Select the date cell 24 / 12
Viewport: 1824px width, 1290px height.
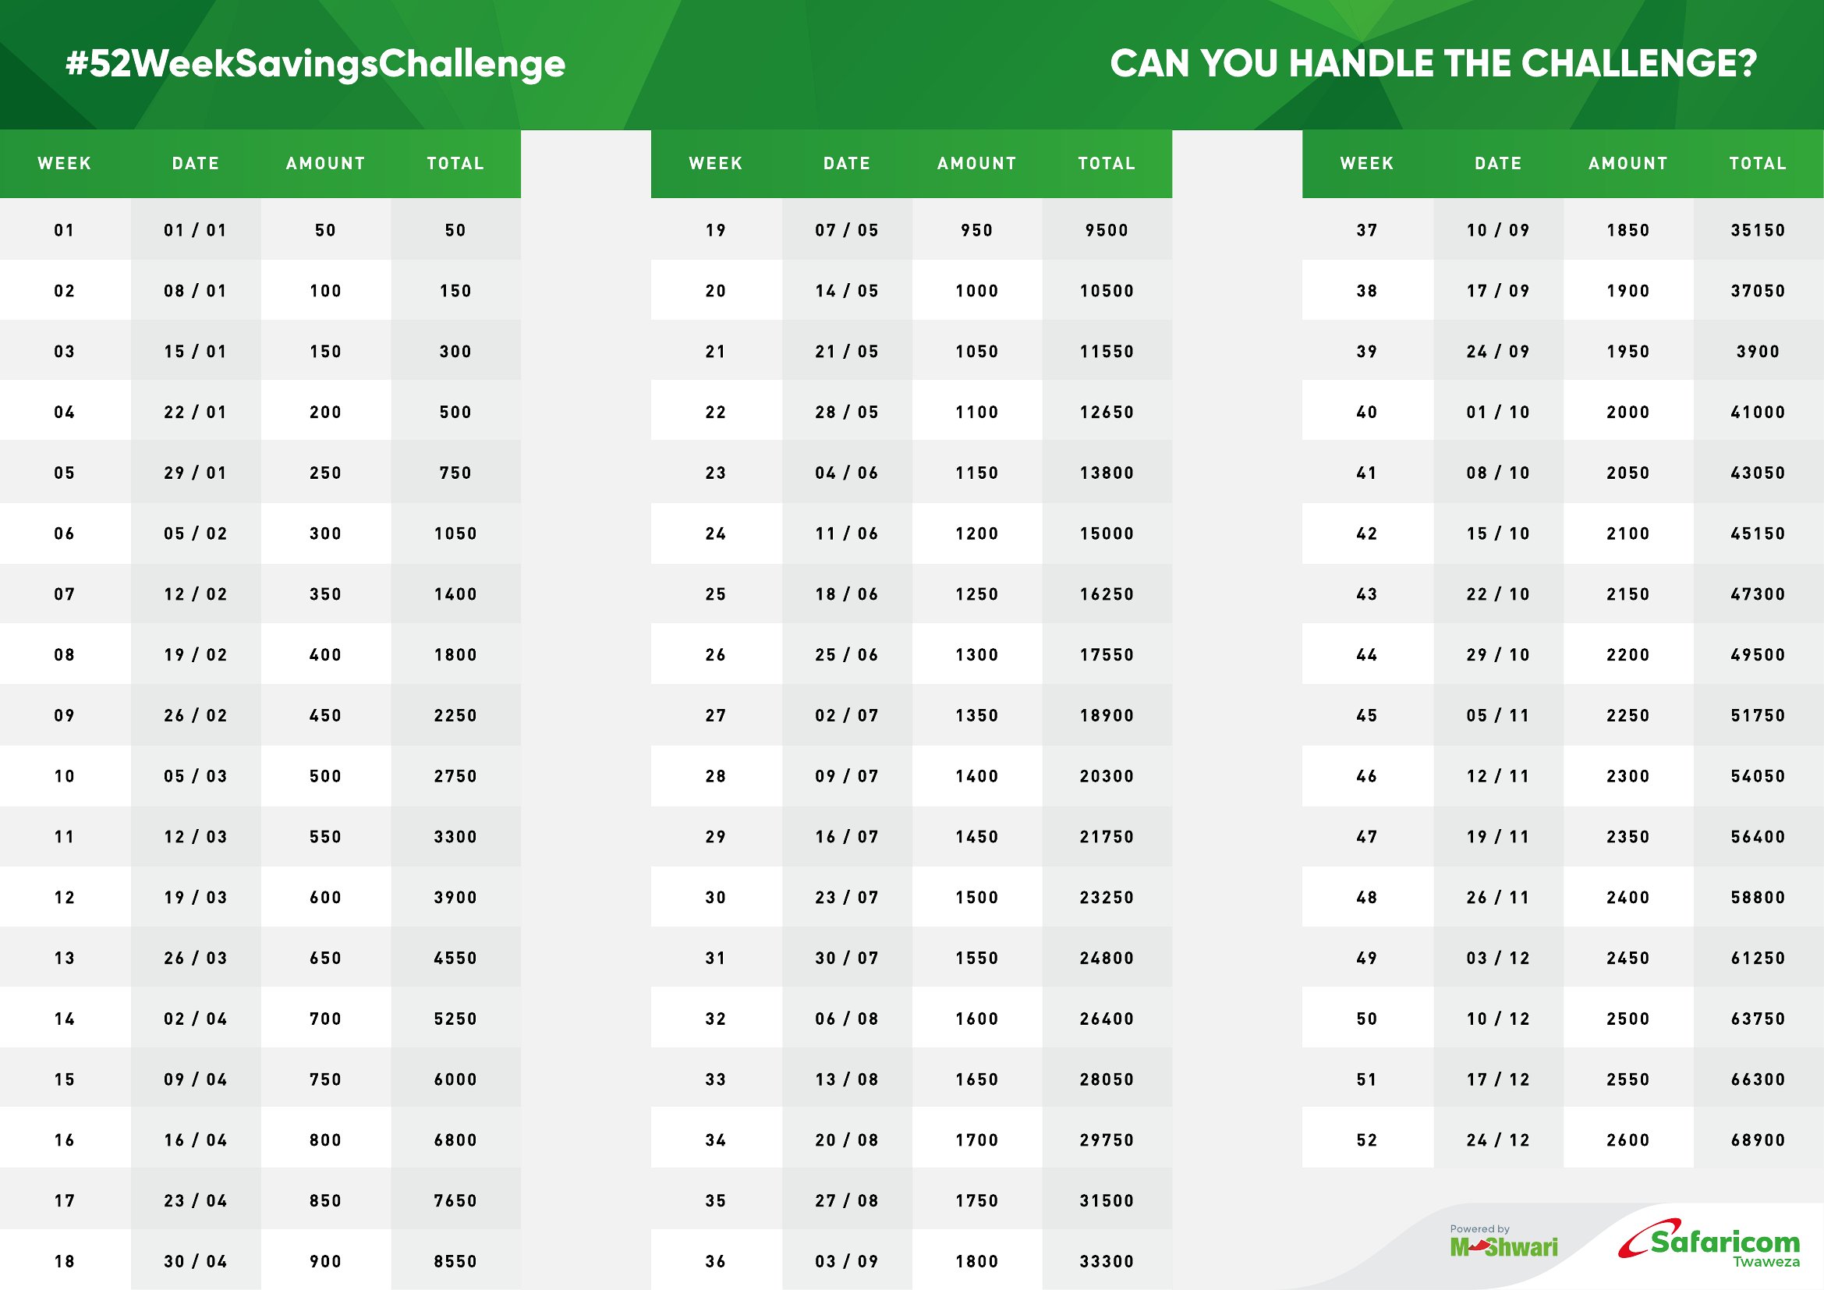(x=1497, y=1140)
